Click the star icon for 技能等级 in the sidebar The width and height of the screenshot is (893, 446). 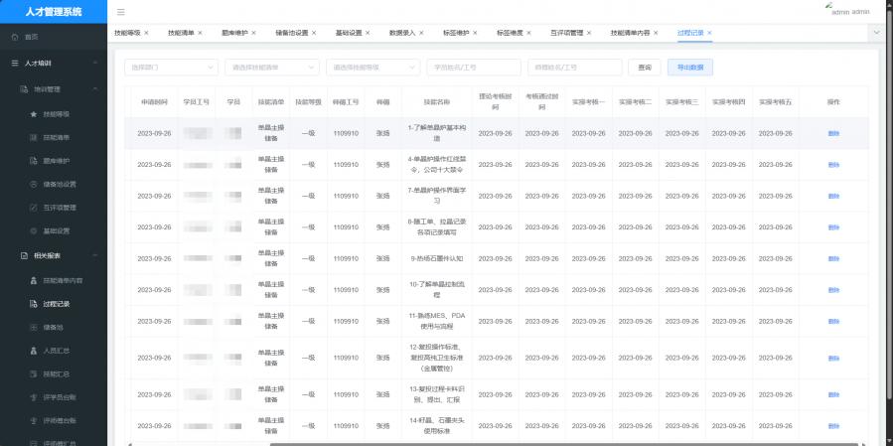point(33,114)
